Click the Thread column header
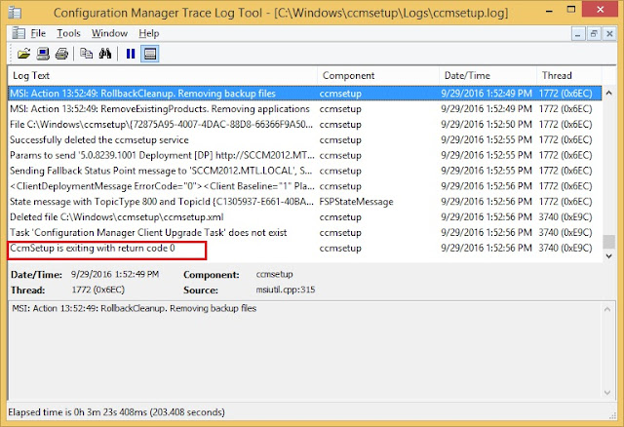The width and height of the screenshot is (624, 427). click(x=569, y=76)
